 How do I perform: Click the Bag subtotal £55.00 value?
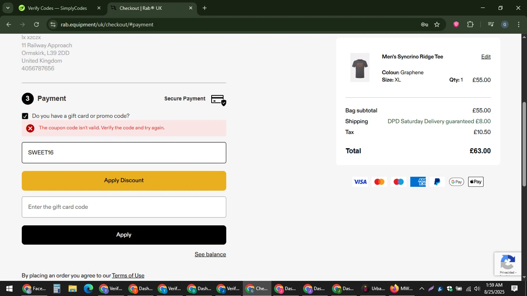[x=481, y=110]
